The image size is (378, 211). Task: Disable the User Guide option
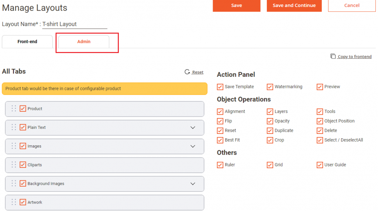[x=320, y=165]
